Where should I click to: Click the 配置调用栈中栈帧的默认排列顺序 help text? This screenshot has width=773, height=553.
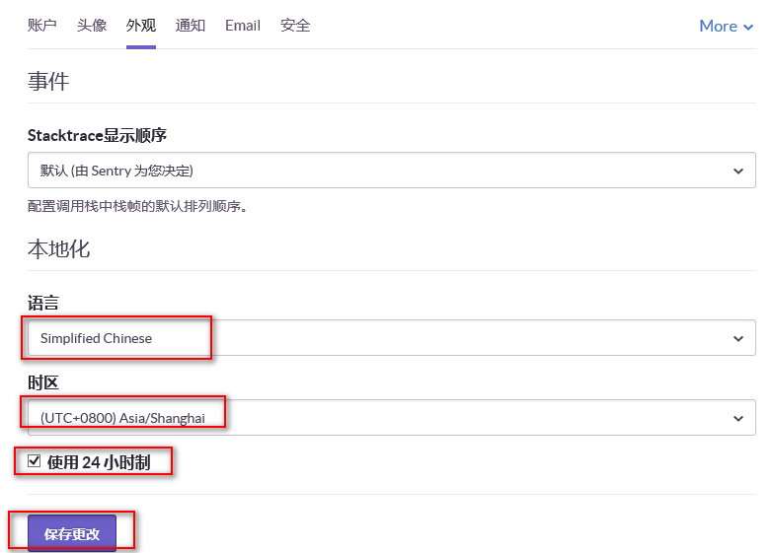click(x=137, y=206)
